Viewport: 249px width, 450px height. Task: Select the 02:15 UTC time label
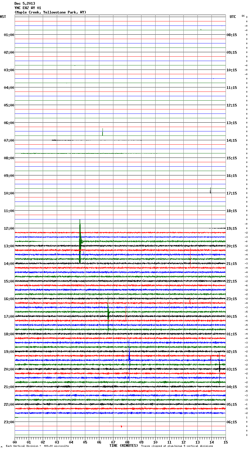(232, 352)
